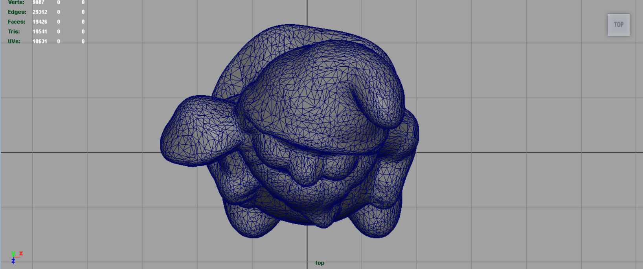This screenshot has height=269, width=643.
Task: Click the triangle count value 19541
Action: click(x=40, y=32)
